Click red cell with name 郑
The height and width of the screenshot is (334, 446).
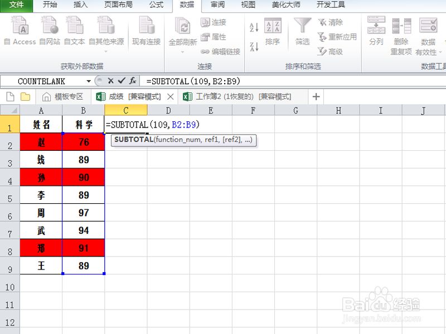coord(41,248)
